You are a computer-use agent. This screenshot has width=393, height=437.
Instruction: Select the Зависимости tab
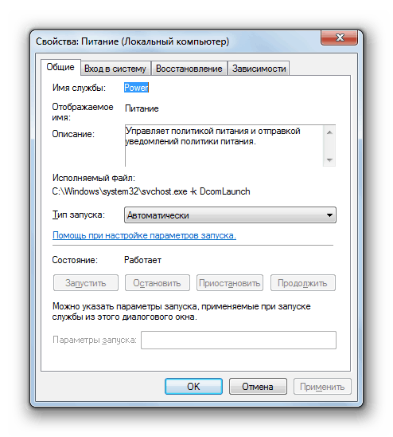[259, 69]
